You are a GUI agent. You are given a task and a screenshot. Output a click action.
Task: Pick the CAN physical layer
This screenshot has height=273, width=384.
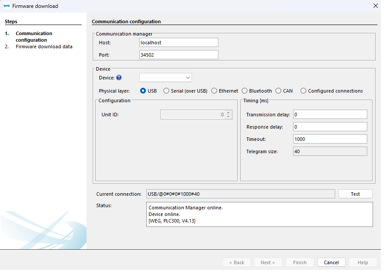click(279, 91)
